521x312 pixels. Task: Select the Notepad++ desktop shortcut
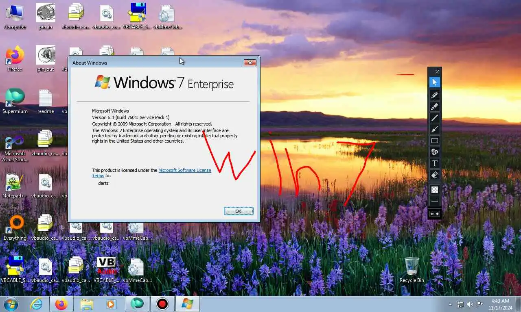point(15,186)
